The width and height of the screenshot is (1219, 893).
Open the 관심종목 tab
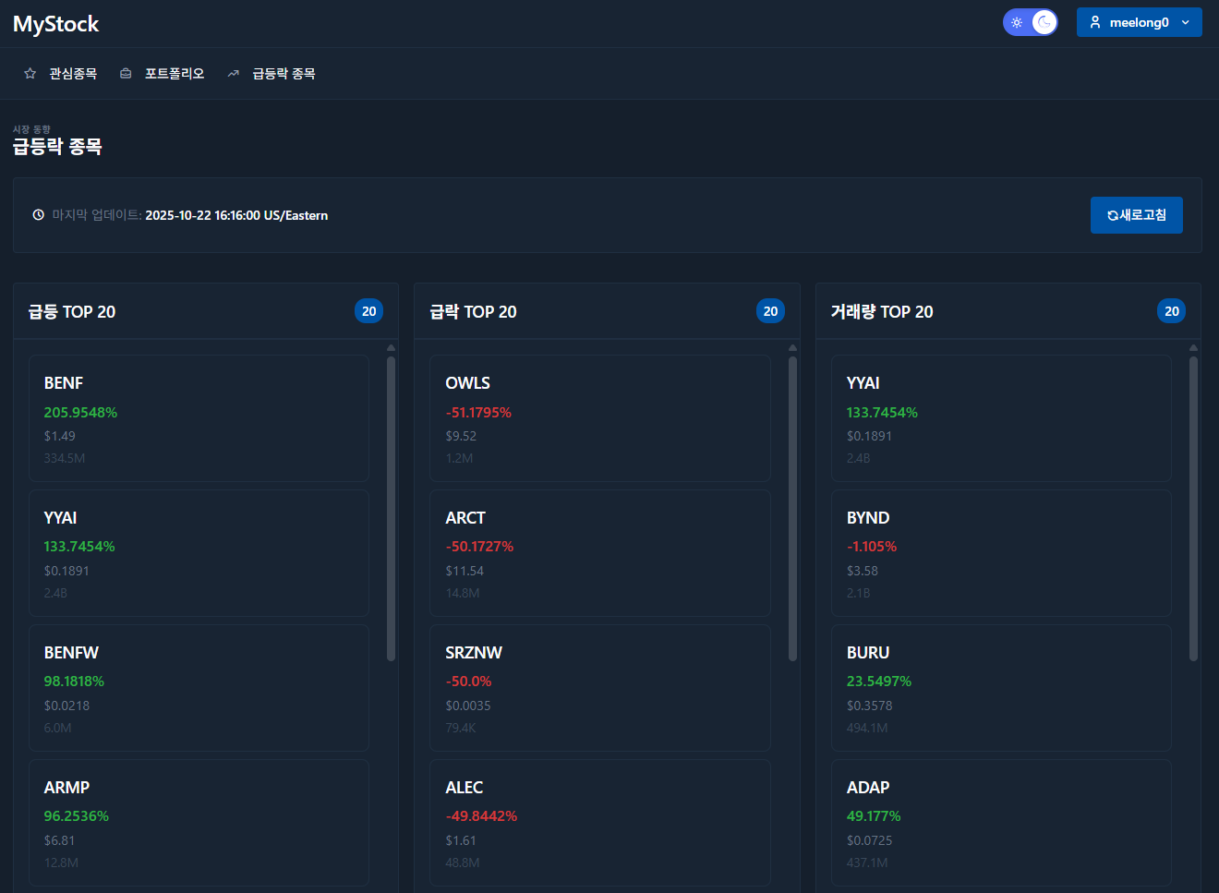click(x=72, y=74)
